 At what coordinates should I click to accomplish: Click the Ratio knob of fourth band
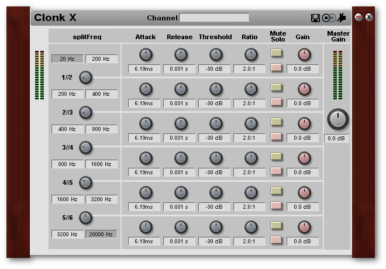point(251,158)
